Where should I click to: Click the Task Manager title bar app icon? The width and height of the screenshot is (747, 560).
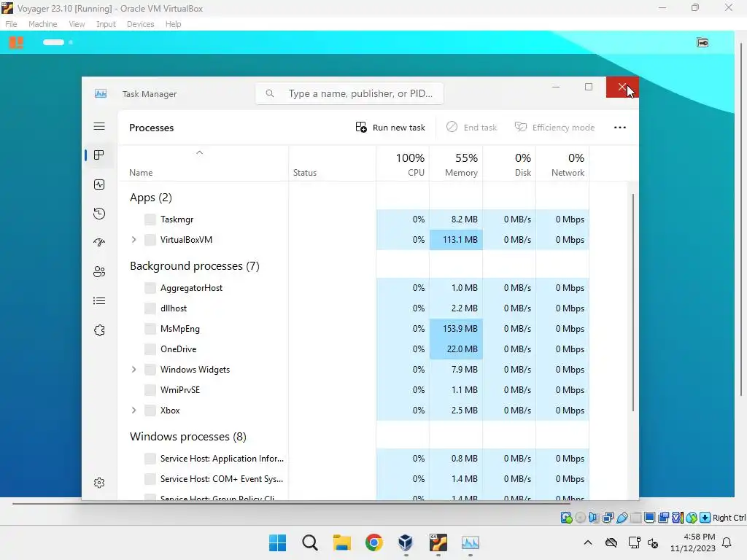pos(101,93)
